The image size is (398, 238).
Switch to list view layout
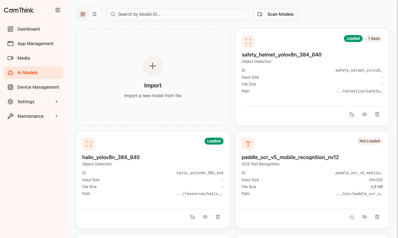tap(94, 14)
